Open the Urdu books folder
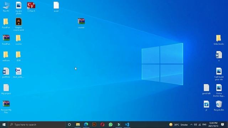The height and width of the screenshot is (128, 228). coord(219,40)
